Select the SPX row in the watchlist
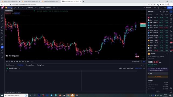 click(x=158, y=18)
